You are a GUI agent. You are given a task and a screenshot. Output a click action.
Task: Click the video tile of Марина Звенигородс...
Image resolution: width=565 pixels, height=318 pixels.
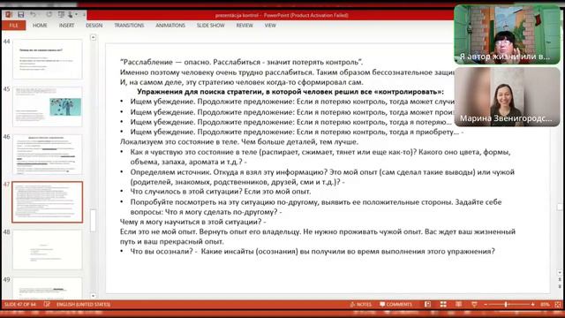tap(507, 96)
